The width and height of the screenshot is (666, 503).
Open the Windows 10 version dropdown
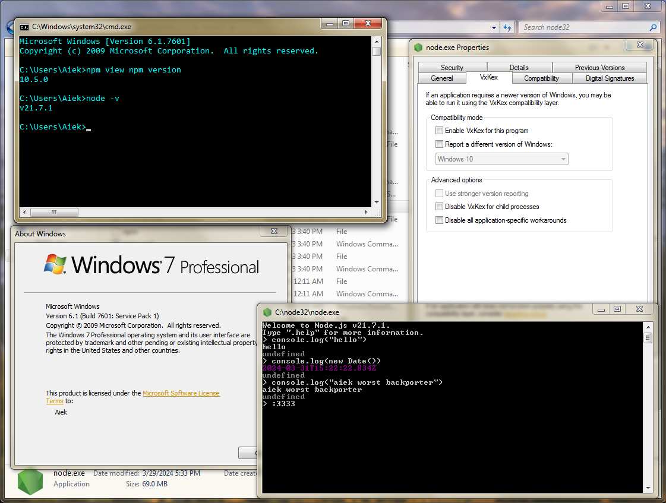click(501, 159)
